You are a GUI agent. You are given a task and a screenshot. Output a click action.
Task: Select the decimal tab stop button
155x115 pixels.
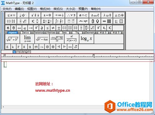tap(29, 52)
